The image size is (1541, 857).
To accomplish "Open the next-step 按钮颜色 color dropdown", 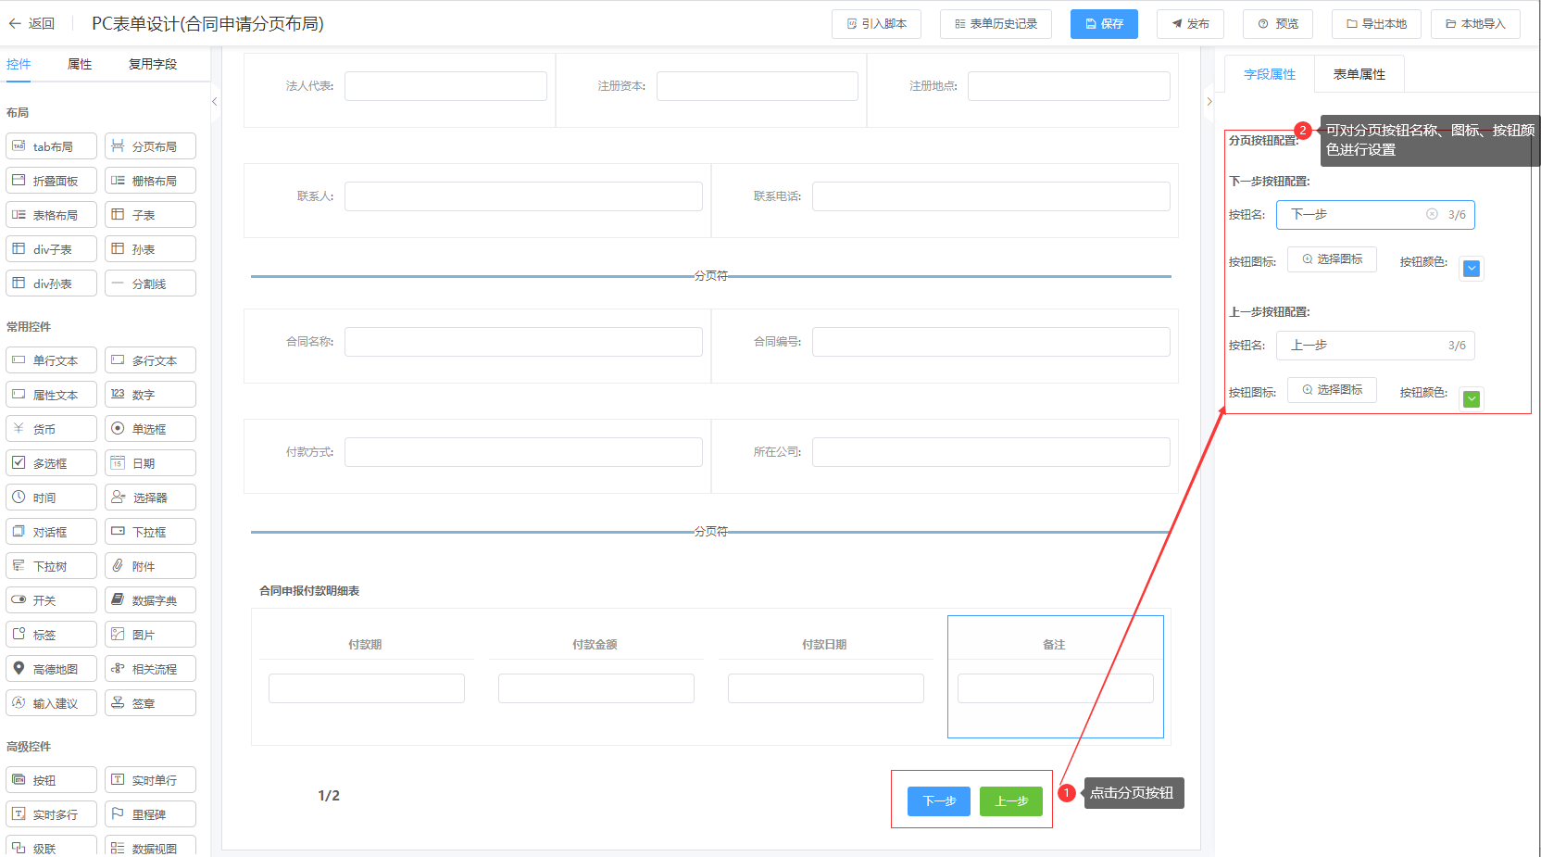I will click(1472, 269).
